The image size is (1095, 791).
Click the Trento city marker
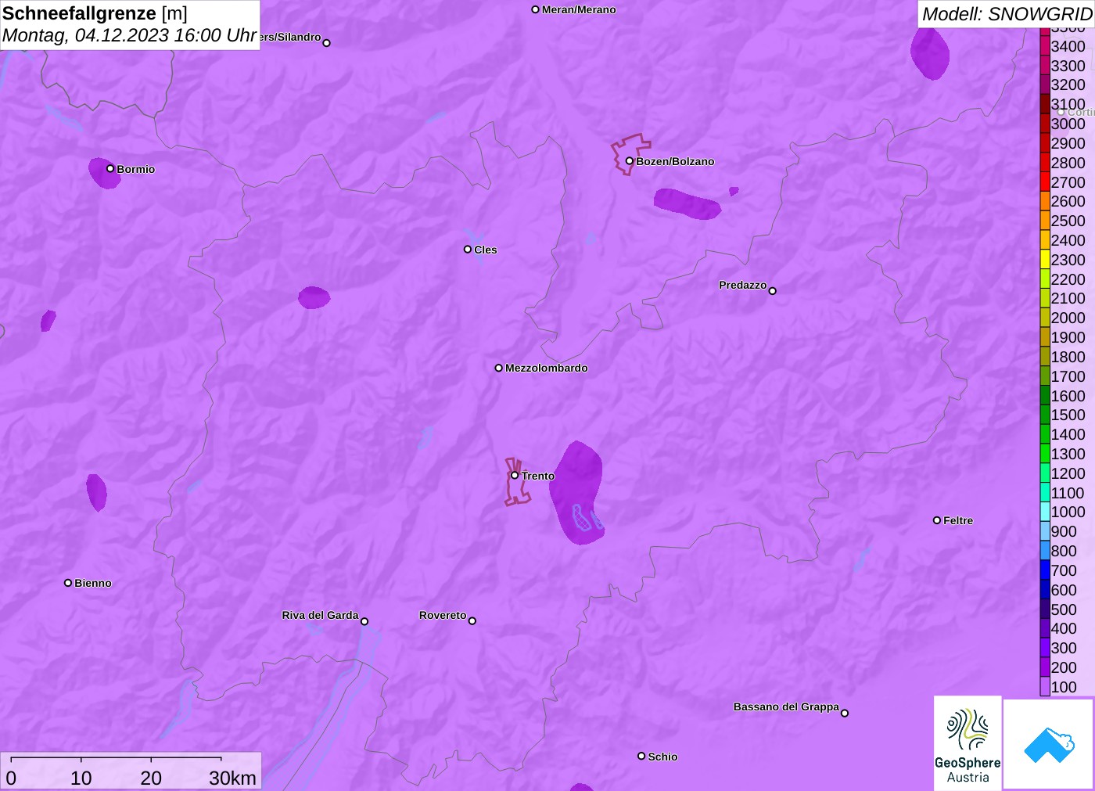pos(515,475)
